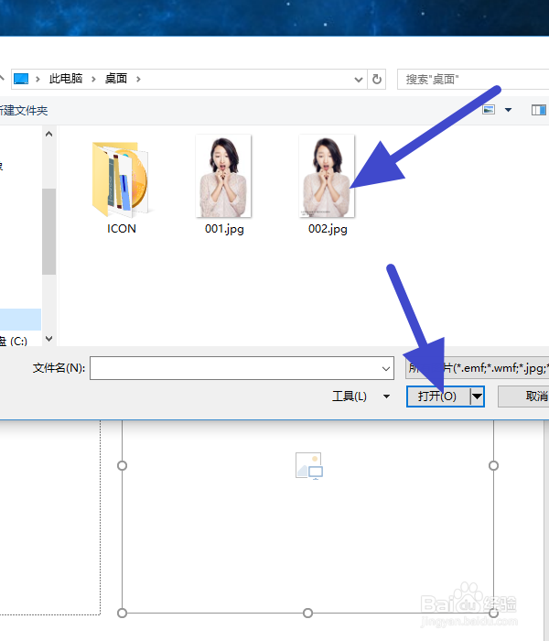This screenshot has height=641, width=549.
Task: Click the This PC monitor icon in address bar
Action: point(21,79)
